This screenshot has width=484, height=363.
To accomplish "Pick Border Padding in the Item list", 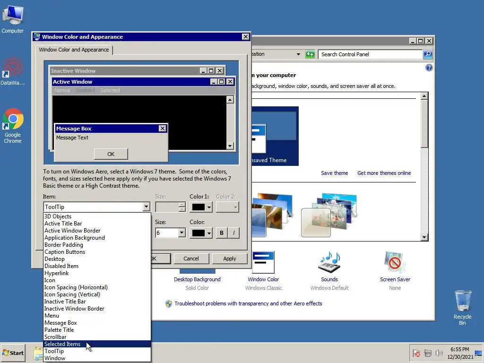I will 97,245.
